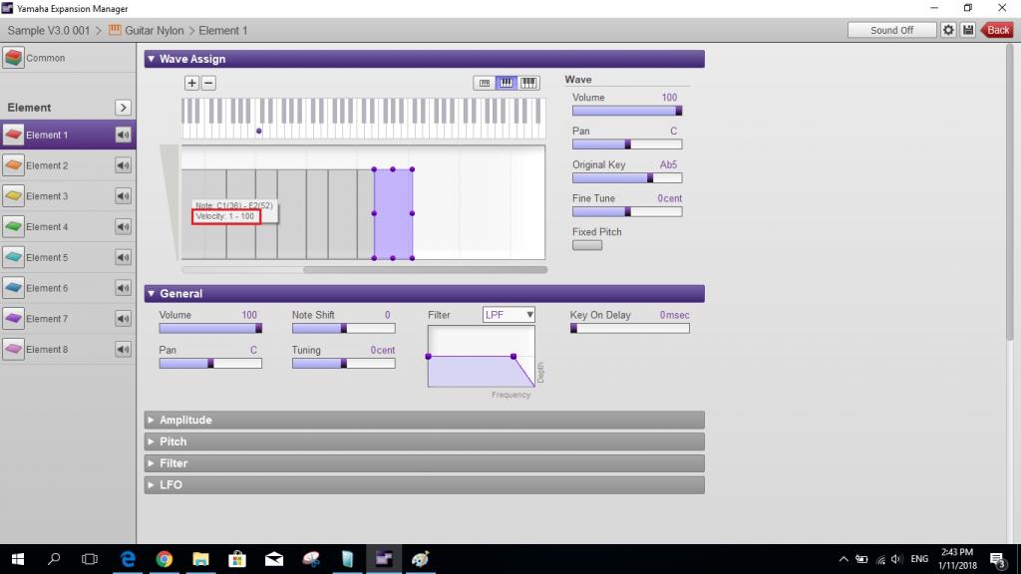Viewport: 1021px width, 574px height.
Task: Mute Element 5 with speaker icon
Action: pos(123,257)
